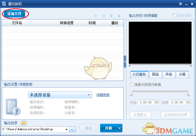Click the 恢复默认 button
Viewport: 196px width, 136px height.
tap(140, 115)
